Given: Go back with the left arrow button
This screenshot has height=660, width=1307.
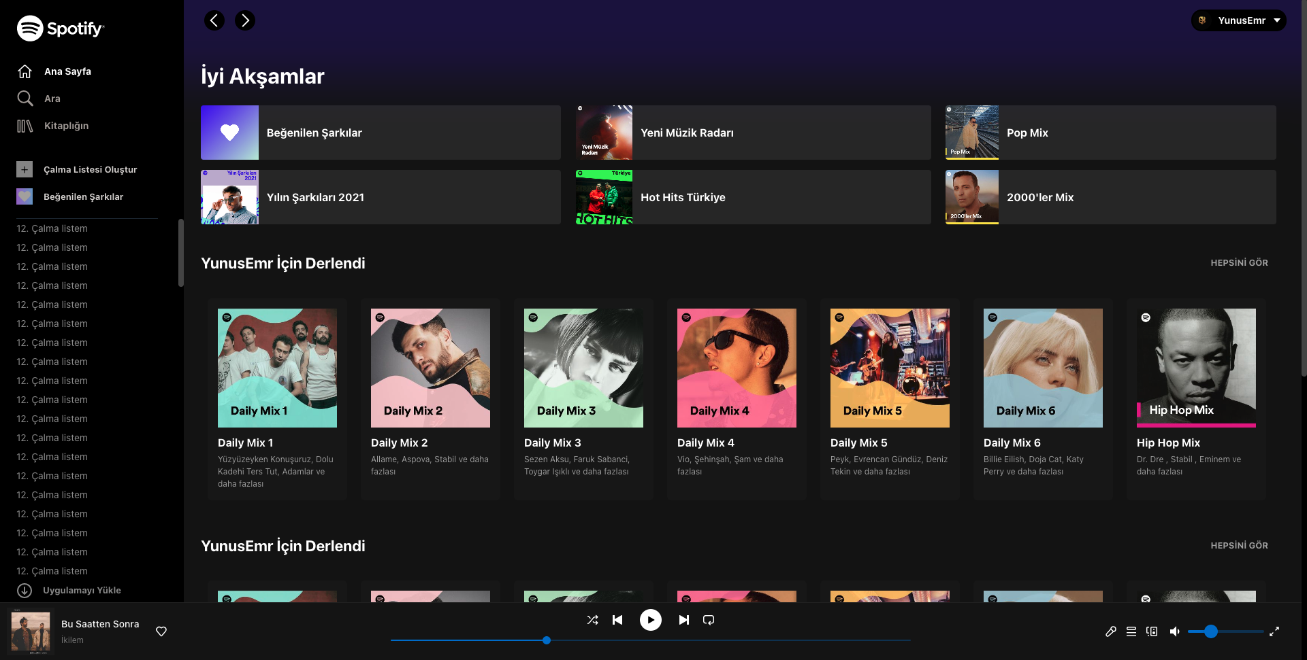Looking at the screenshot, I should pos(214,20).
